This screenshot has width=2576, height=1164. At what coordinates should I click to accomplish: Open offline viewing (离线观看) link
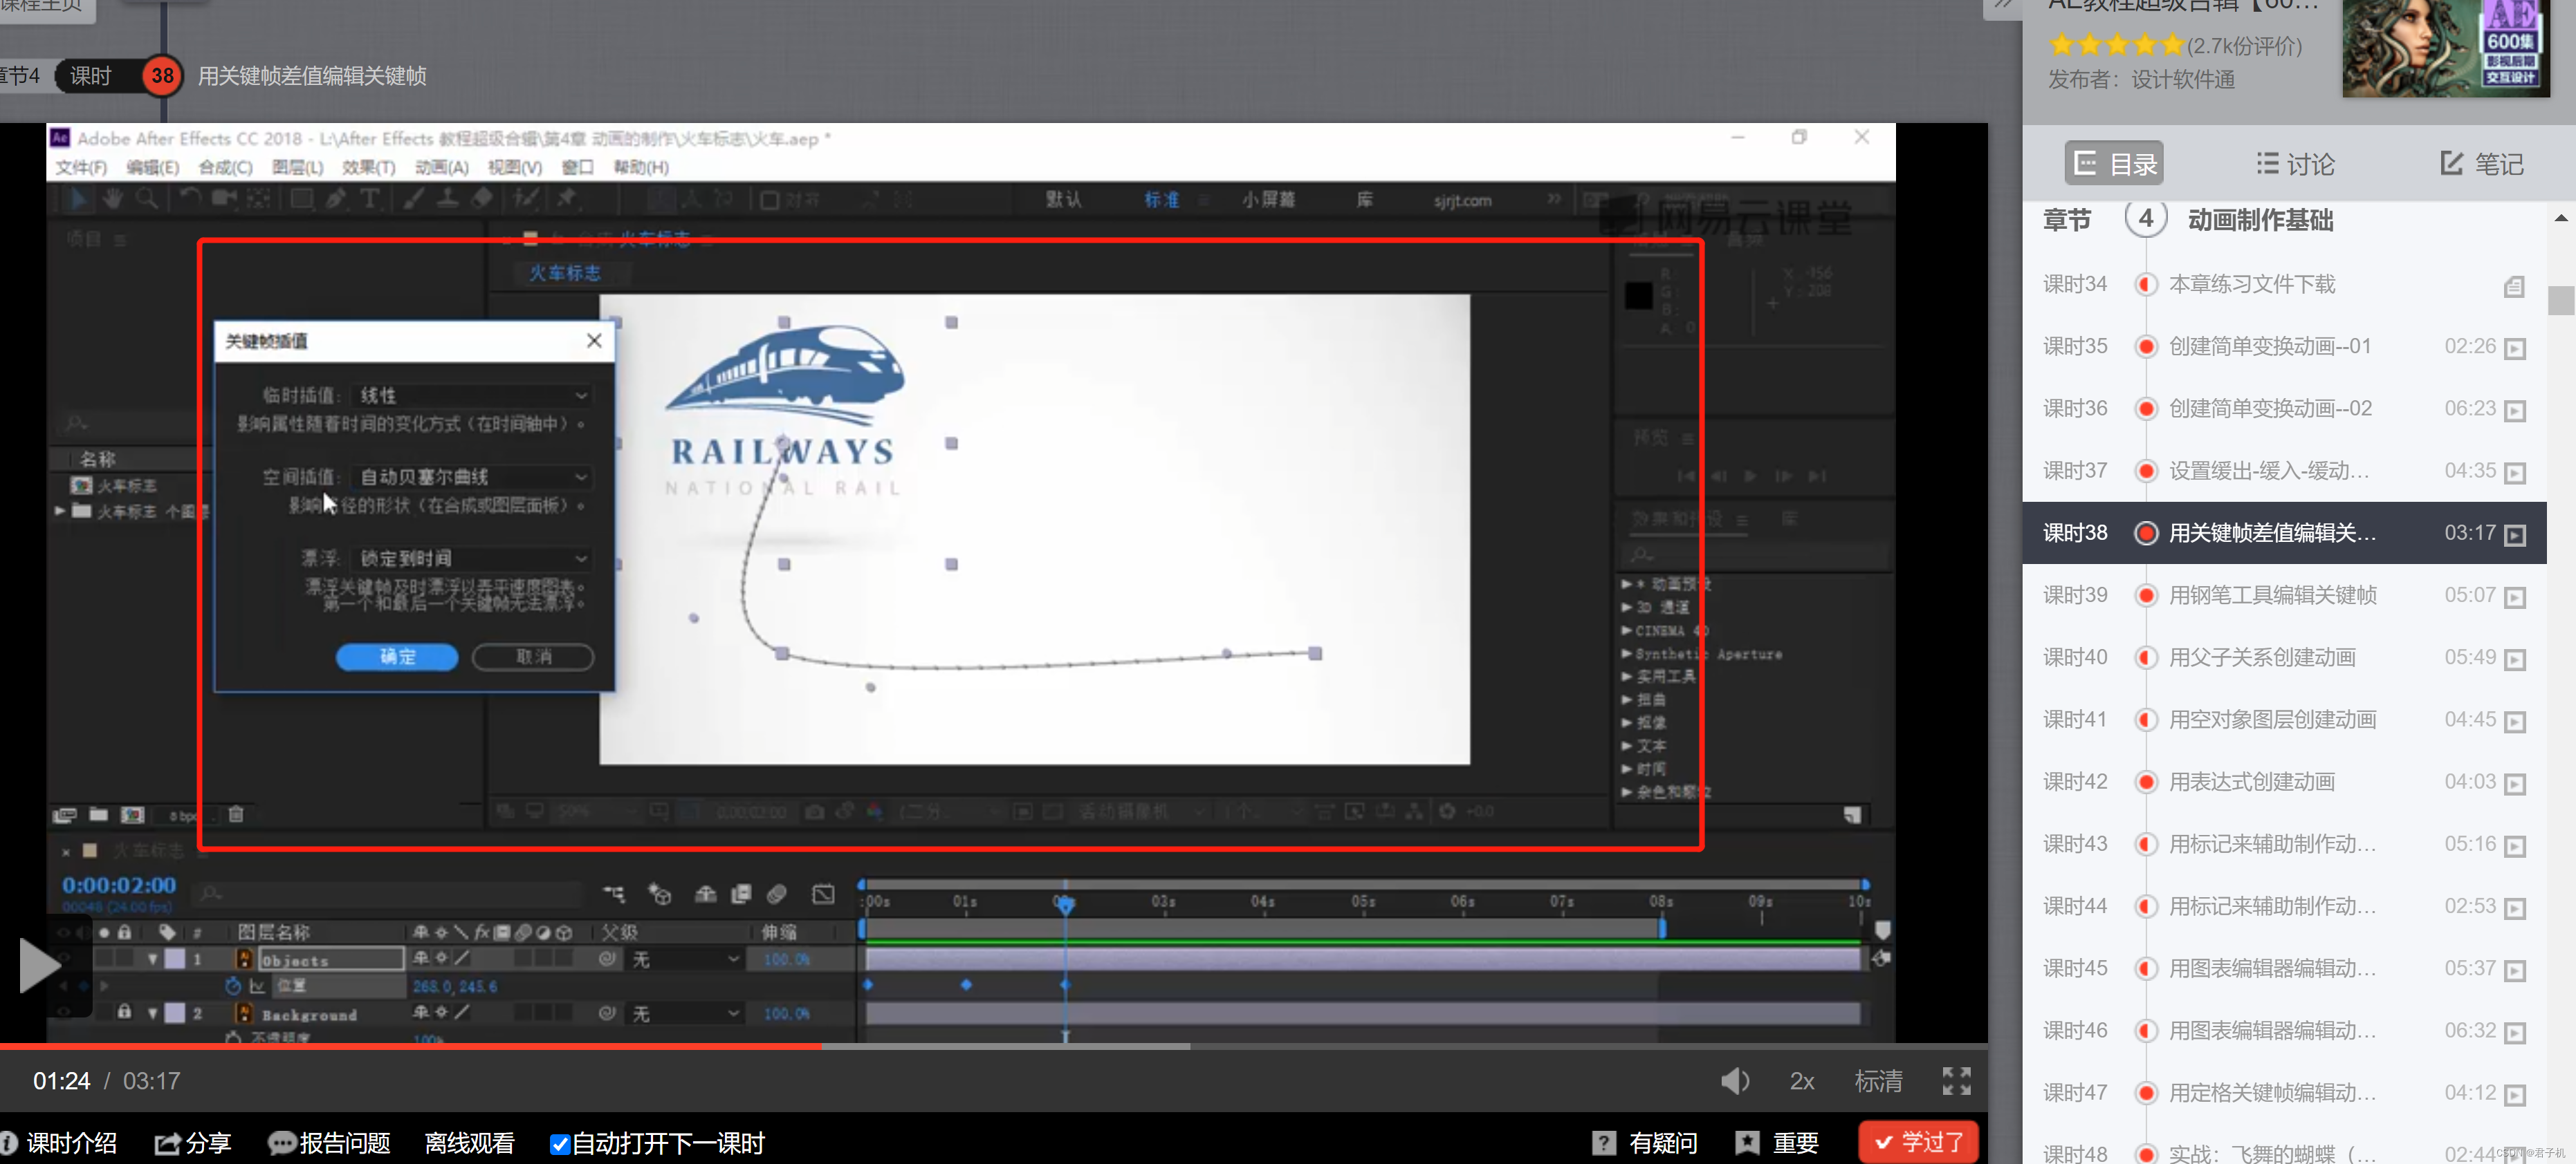pos(469,1142)
